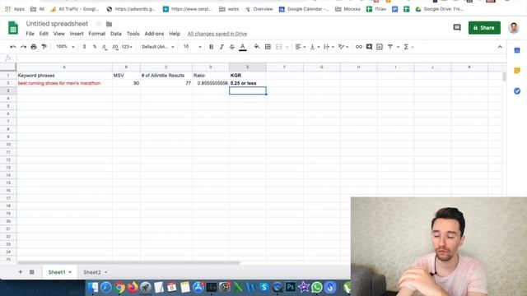Viewport: 527px width, 296px height.
Task: Select the paint format tool
Action: pos(44,47)
